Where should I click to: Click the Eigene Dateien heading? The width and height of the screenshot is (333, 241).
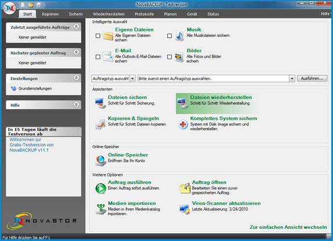point(134,30)
